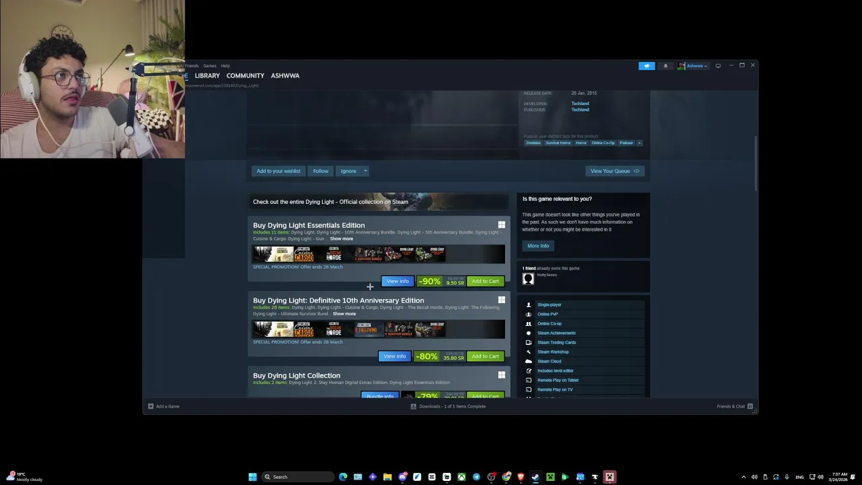Viewport: 862px width, 485px height.
Task: Open the Ashwwa account dropdown
Action: [x=692, y=66]
